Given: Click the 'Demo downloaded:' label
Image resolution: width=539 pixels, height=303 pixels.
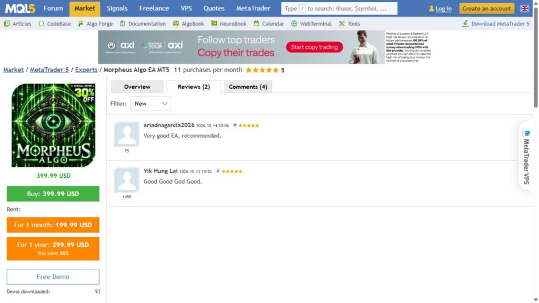Looking at the screenshot, I should [x=28, y=291].
